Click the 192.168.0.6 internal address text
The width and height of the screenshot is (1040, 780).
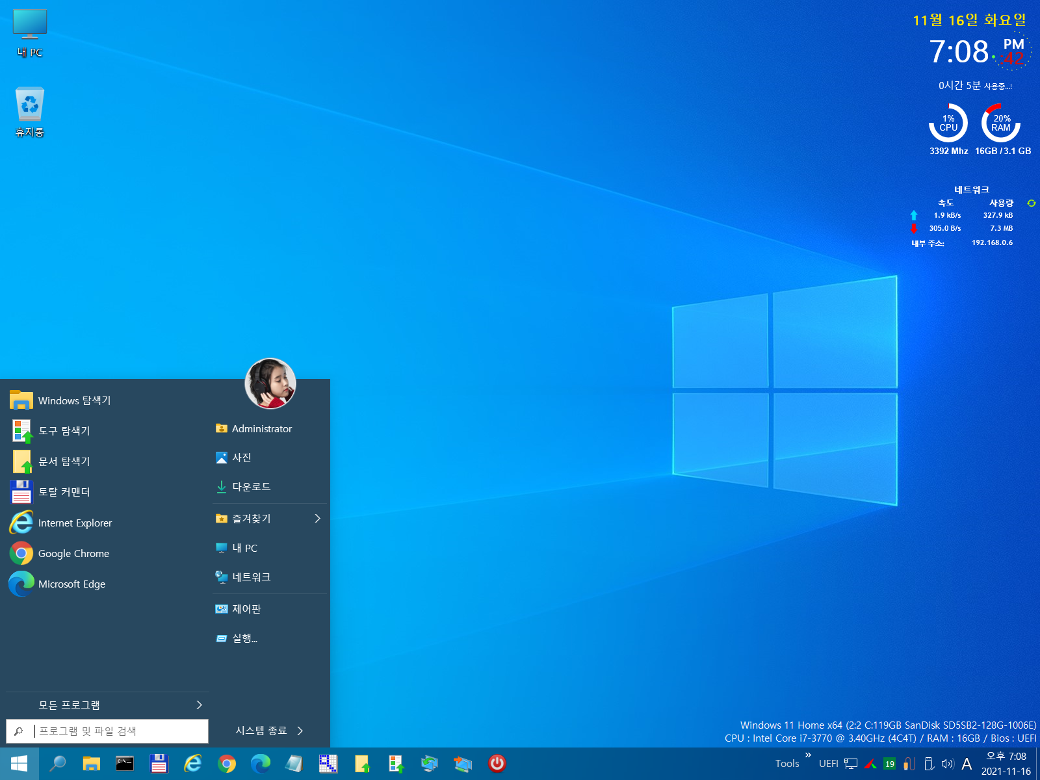coord(992,243)
